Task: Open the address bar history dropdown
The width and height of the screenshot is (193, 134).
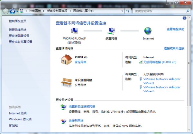Action: [122, 11]
